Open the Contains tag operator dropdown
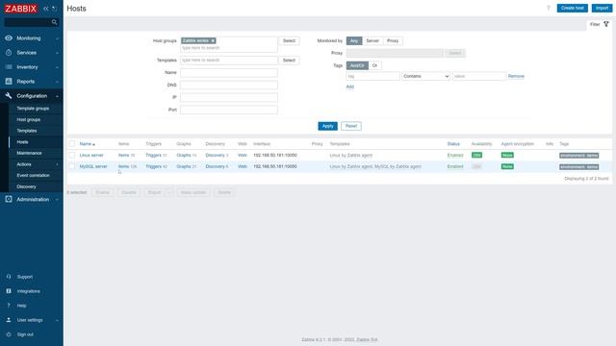 [425, 76]
